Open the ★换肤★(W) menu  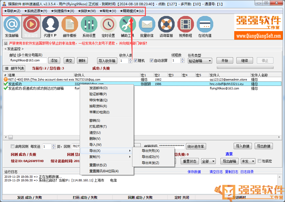tap(87, 11)
